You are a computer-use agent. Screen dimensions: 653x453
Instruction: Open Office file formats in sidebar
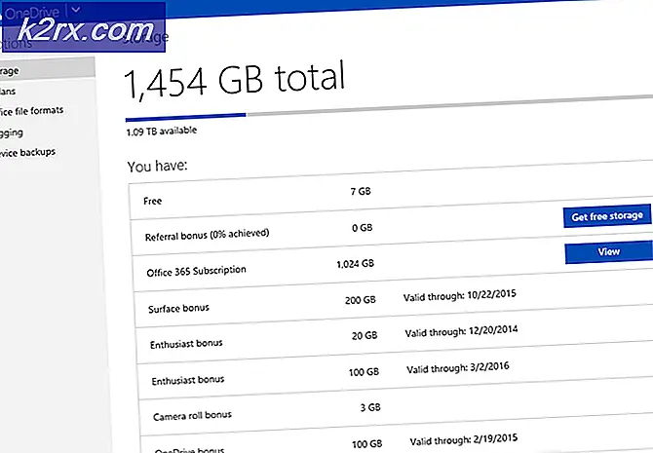click(x=31, y=111)
